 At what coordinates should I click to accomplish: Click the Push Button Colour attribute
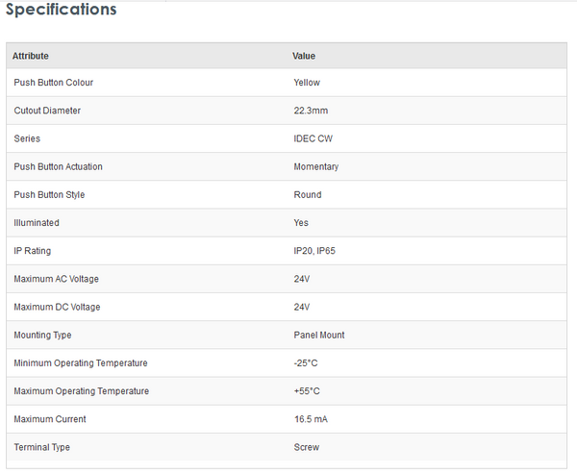click(x=53, y=83)
